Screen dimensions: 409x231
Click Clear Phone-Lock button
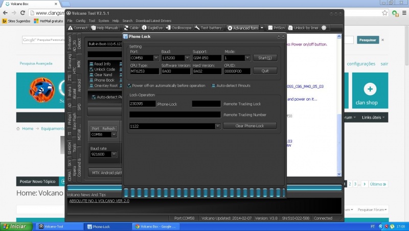249,126
